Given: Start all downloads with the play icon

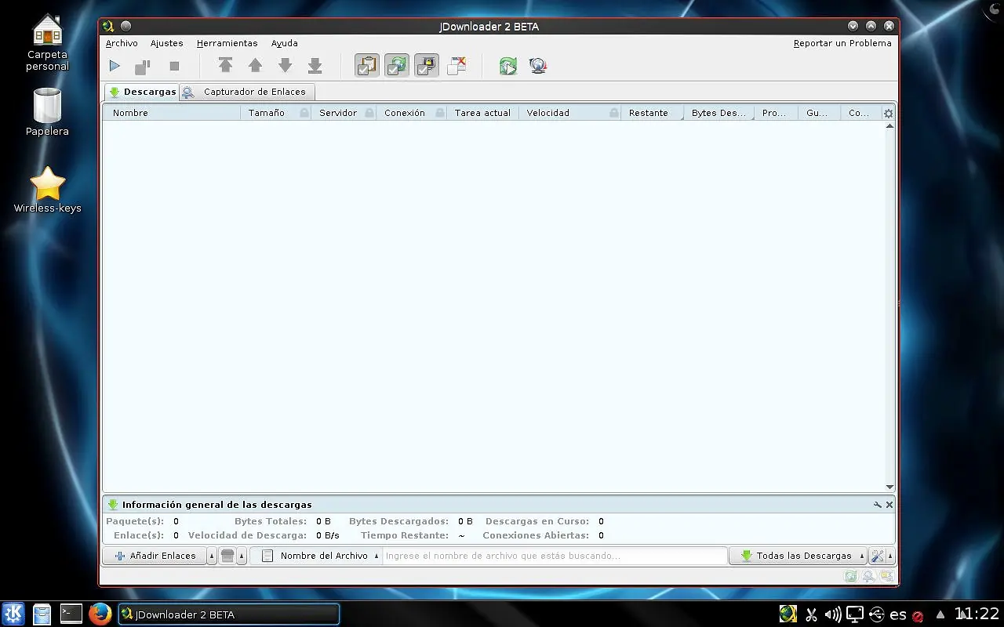Looking at the screenshot, I should click(x=115, y=66).
